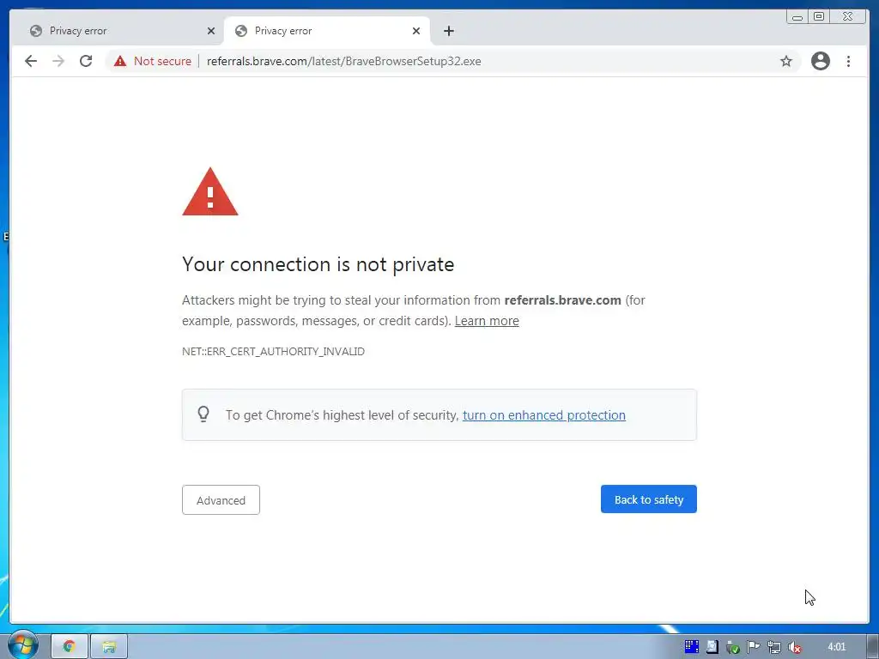Open the Learn more link
The height and width of the screenshot is (659, 879).
click(x=487, y=321)
